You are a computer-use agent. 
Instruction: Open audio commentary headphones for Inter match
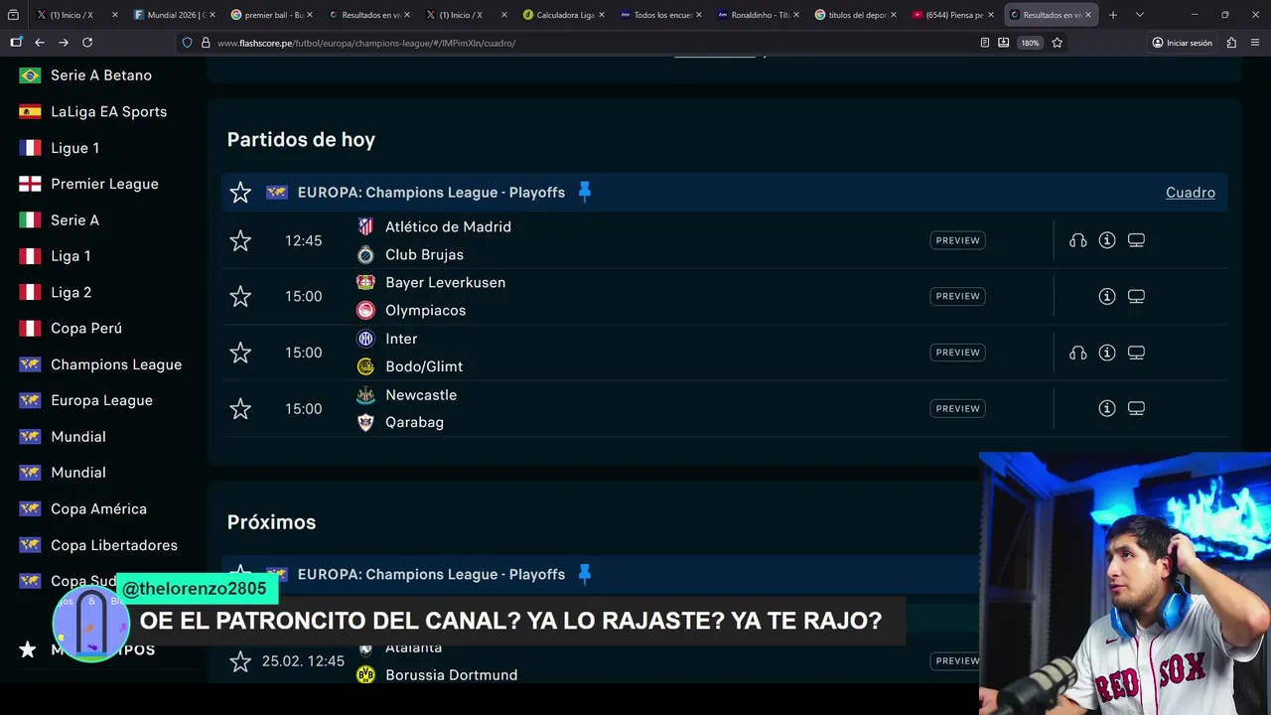pos(1077,353)
